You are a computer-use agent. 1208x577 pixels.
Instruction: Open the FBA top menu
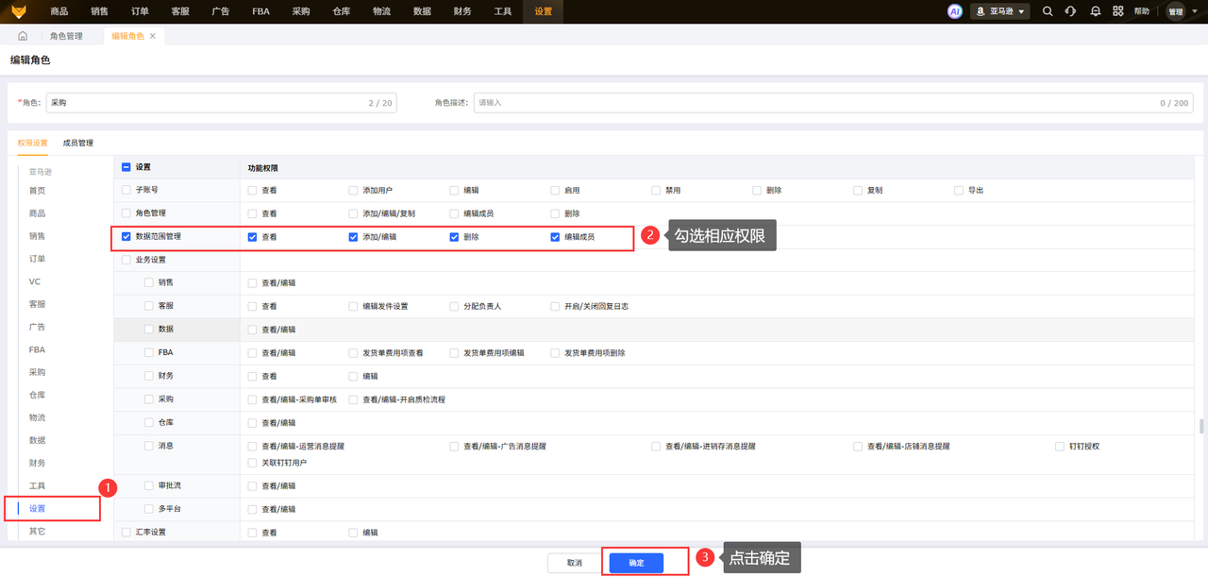point(260,11)
